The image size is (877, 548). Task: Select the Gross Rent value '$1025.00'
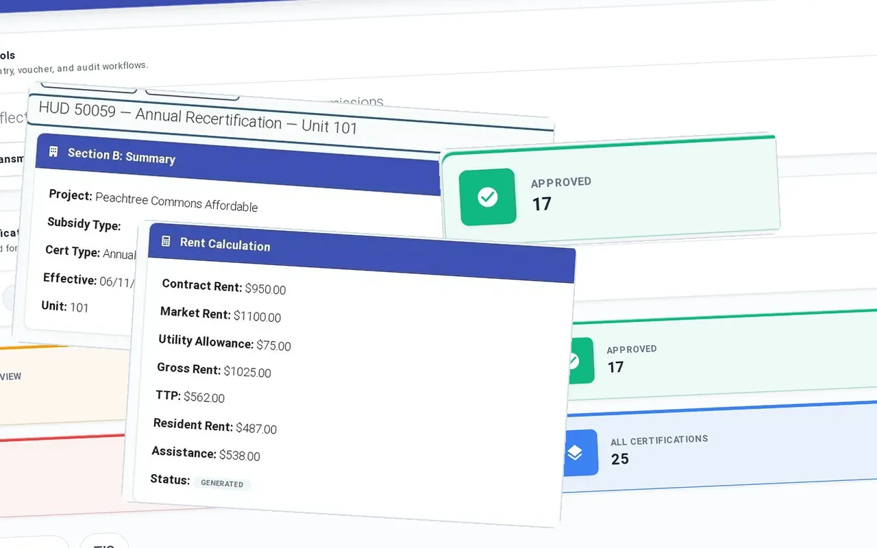click(x=247, y=372)
